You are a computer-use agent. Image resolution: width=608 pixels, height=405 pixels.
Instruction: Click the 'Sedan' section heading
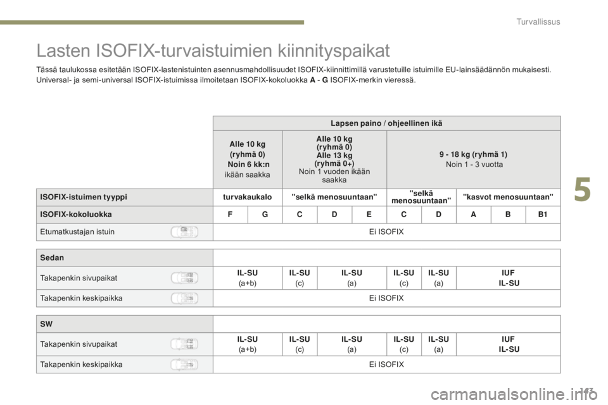tap(52, 258)
